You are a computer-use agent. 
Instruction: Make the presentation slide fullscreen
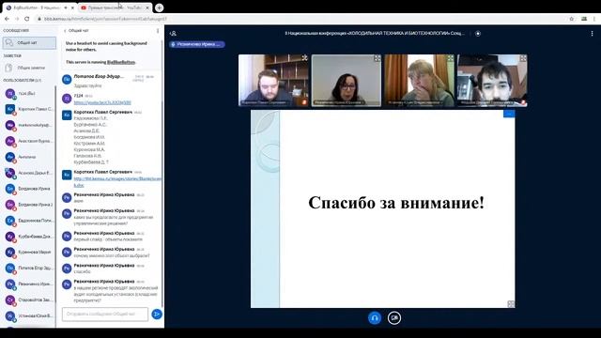coord(511,304)
